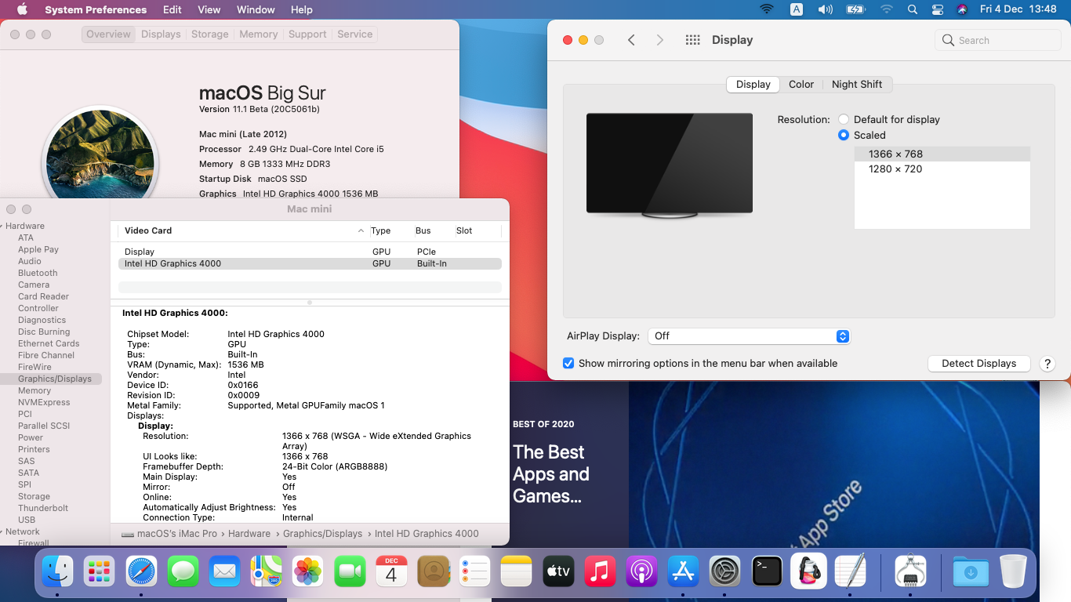The image size is (1071, 602).
Task: Open Display preferences help question mark
Action: (x=1047, y=364)
